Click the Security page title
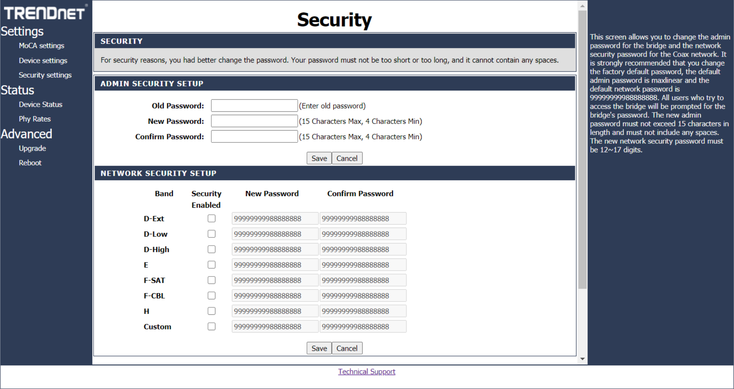 [x=334, y=20]
